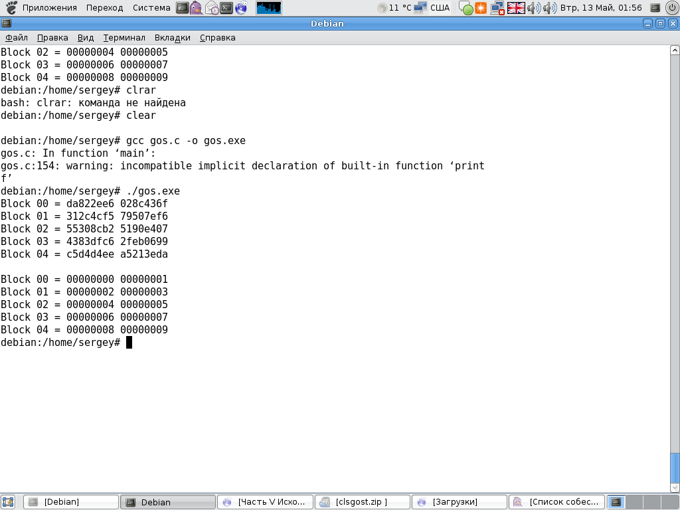
Task: Switch to [Часть V Исхо... taskbar window
Action: click(x=265, y=502)
